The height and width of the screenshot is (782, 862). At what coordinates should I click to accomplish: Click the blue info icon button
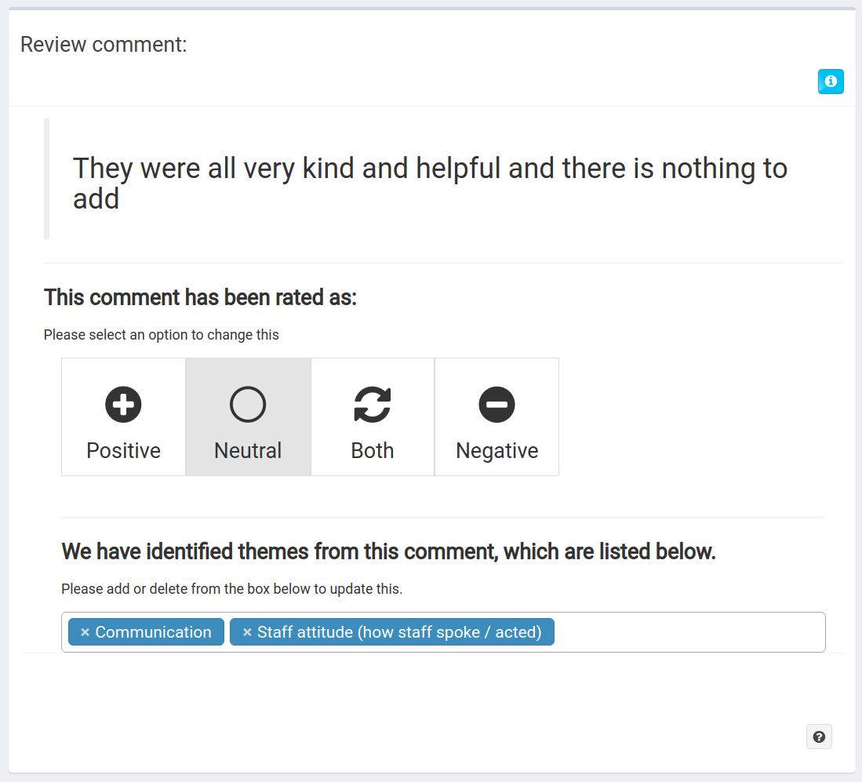click(x=830, y=82)
